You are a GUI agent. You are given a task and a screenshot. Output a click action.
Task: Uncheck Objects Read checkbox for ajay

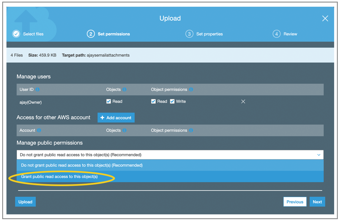point(109,101)
